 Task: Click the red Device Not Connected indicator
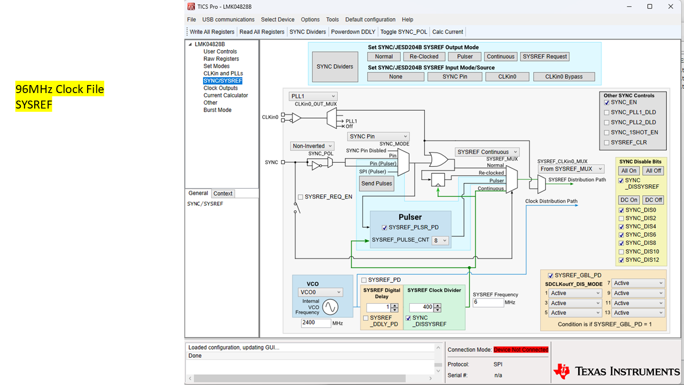pyautogui.click(x=521, y=350)
